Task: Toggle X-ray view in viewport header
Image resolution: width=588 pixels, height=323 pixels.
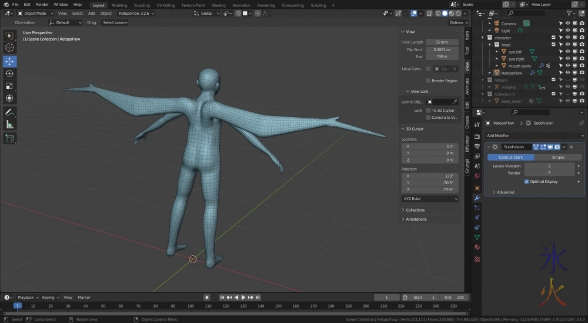Action: point(428,13)
